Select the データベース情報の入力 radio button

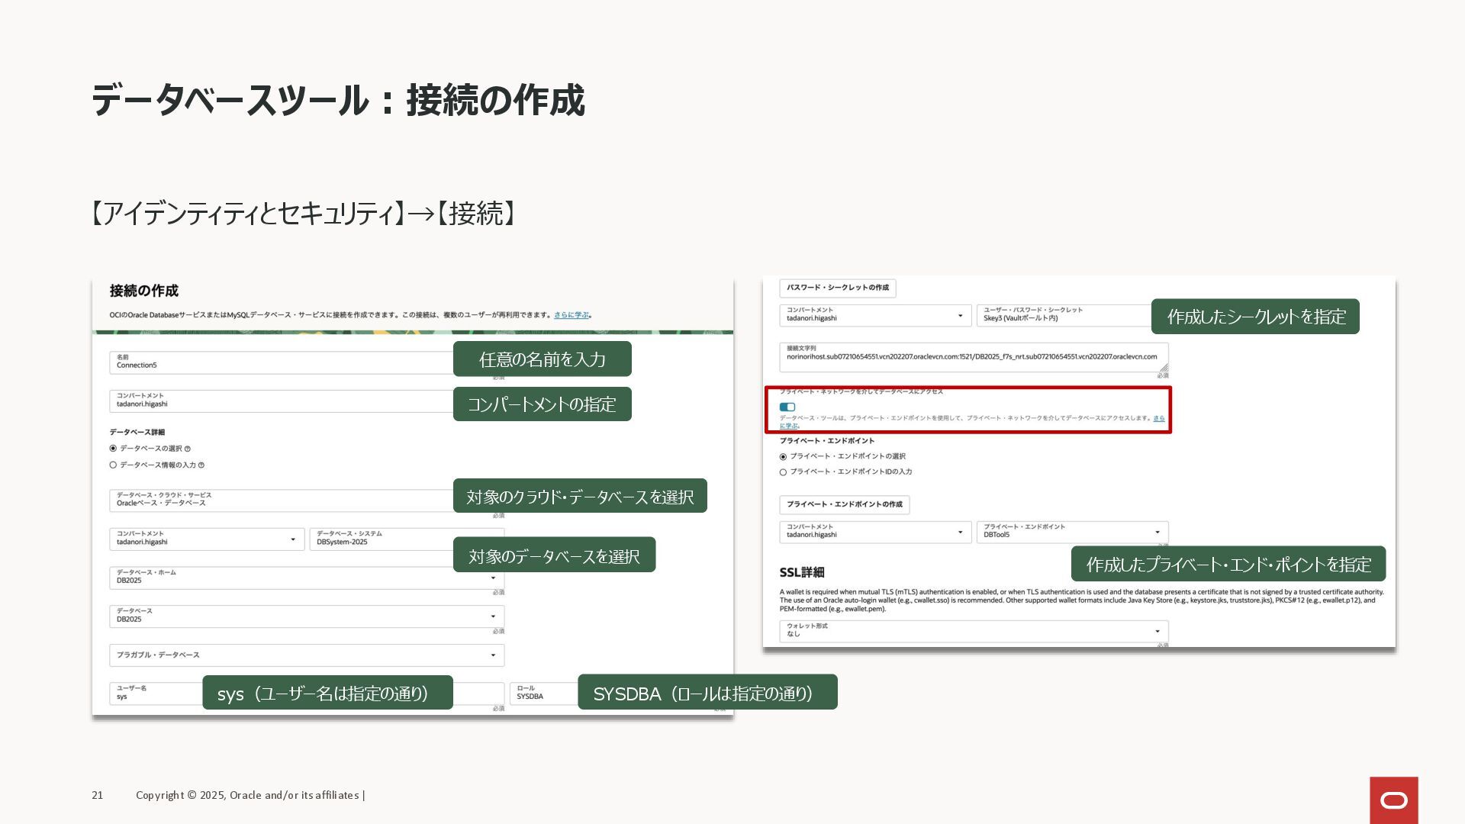point(113,465)
